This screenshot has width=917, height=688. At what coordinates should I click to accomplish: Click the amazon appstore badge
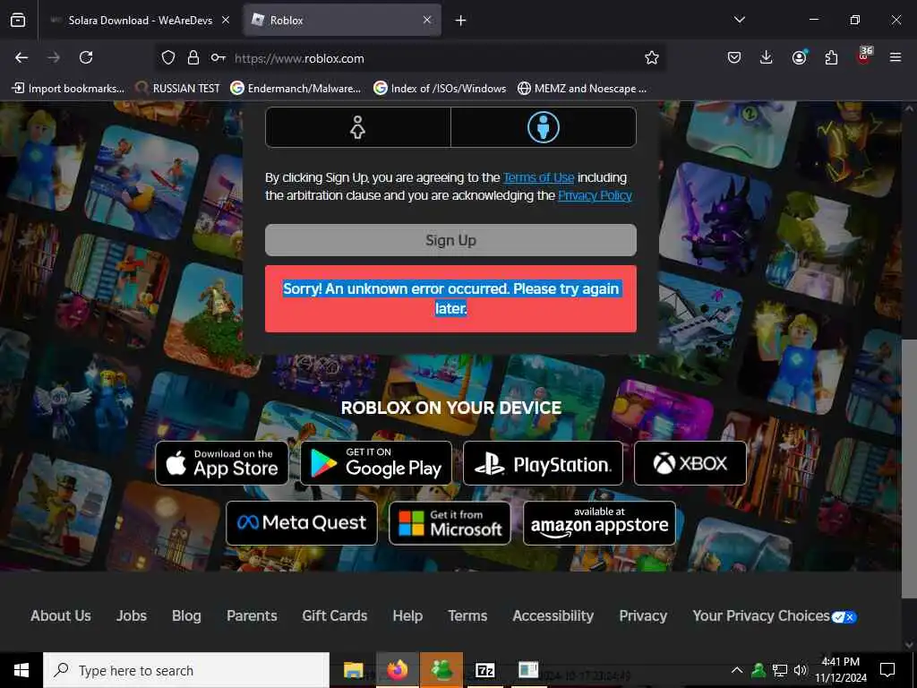(x=599, y=522)
